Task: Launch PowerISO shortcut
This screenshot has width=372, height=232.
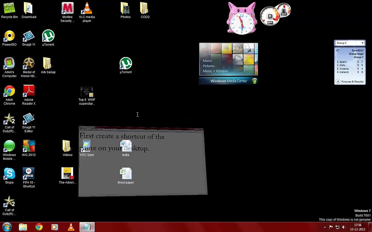Action: (9, 38)
